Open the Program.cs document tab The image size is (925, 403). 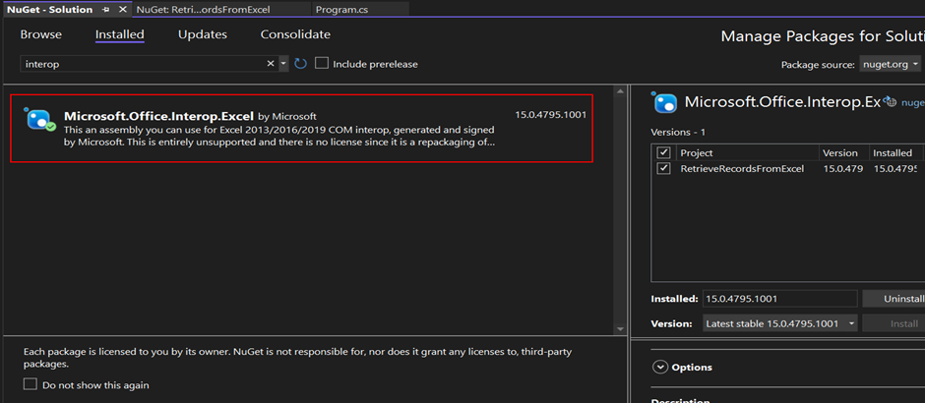coord(341,9)
